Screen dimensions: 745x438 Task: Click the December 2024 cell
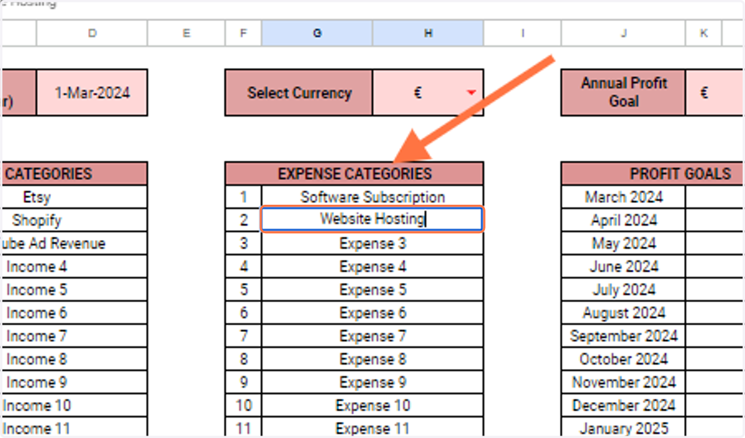click(x=623, y=405)
